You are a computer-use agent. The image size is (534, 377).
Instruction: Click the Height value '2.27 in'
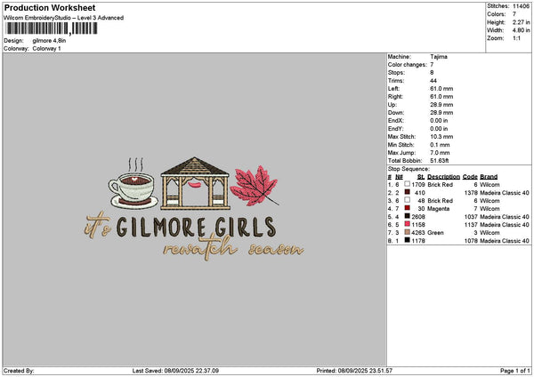521,22
